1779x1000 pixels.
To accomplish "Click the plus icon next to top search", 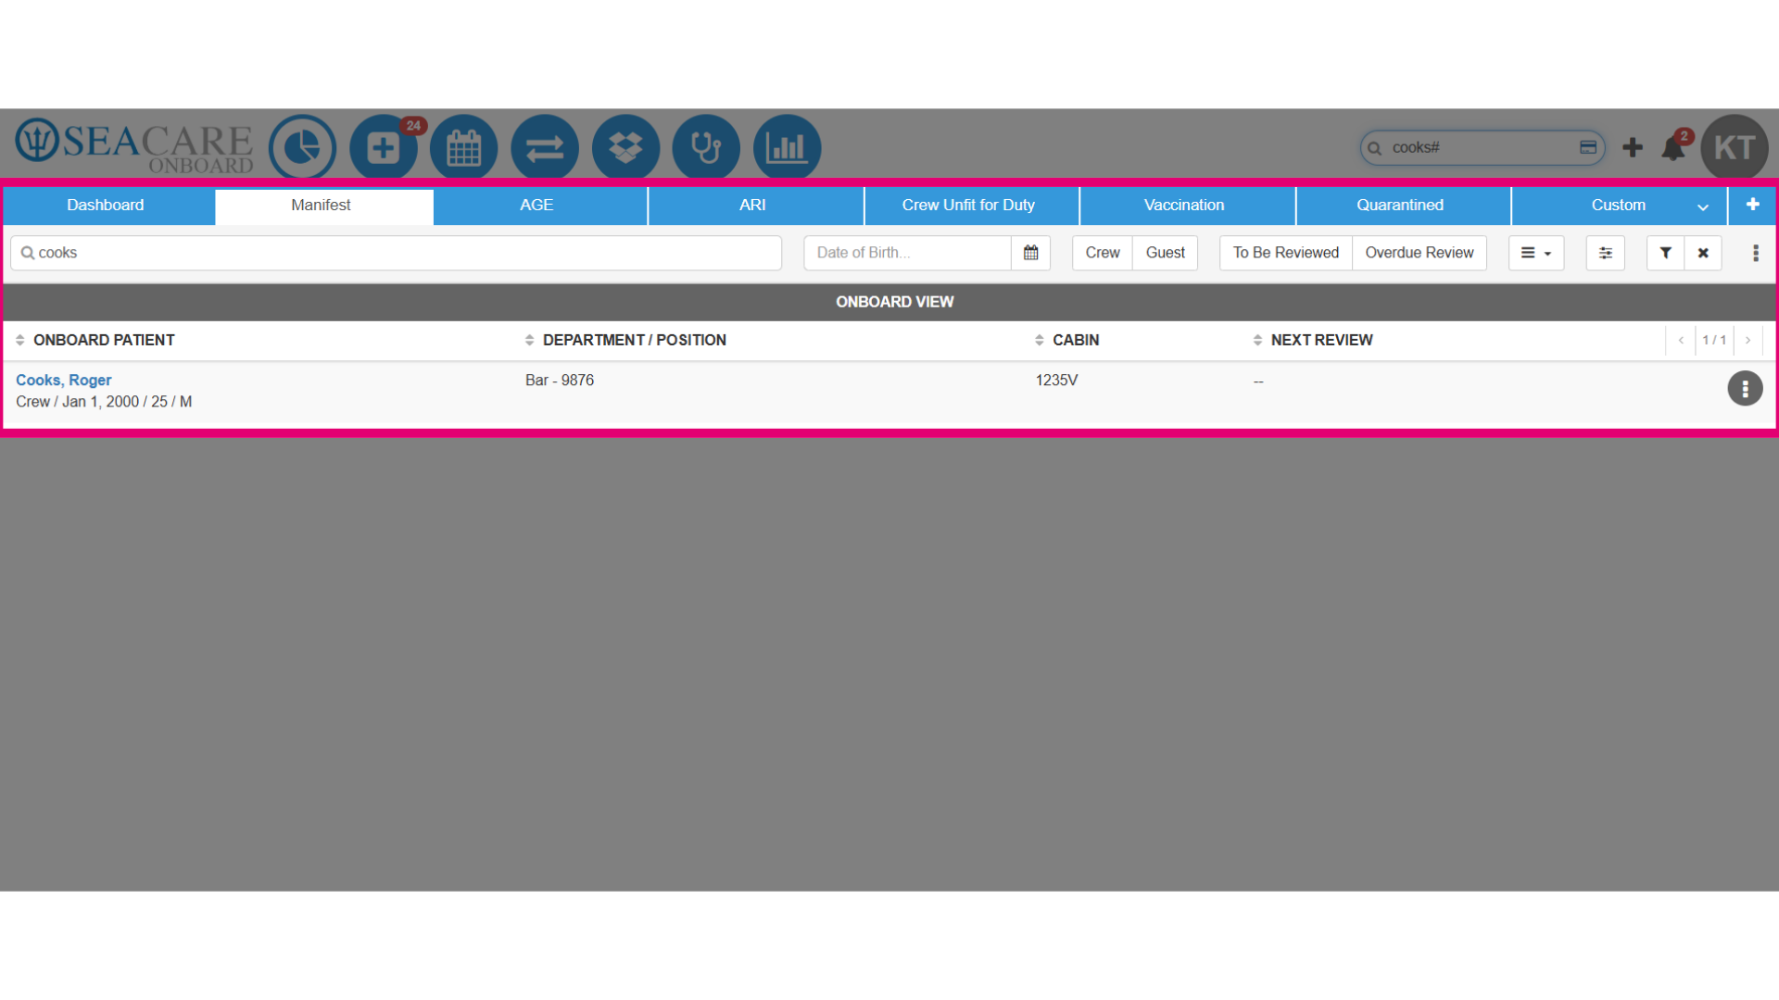I will tap(1633, 147).
